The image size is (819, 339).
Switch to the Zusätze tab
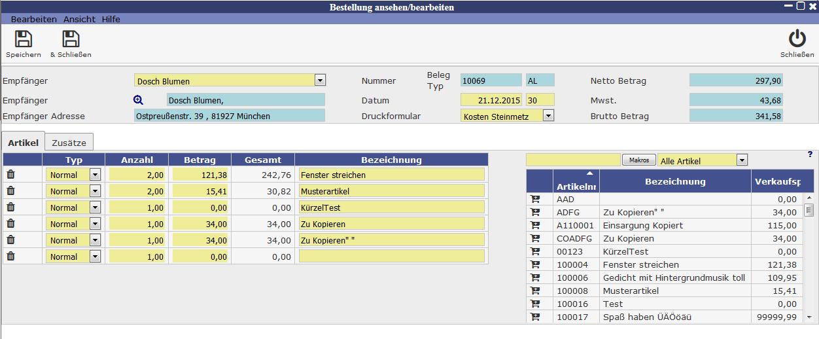[x=73, y=143]
